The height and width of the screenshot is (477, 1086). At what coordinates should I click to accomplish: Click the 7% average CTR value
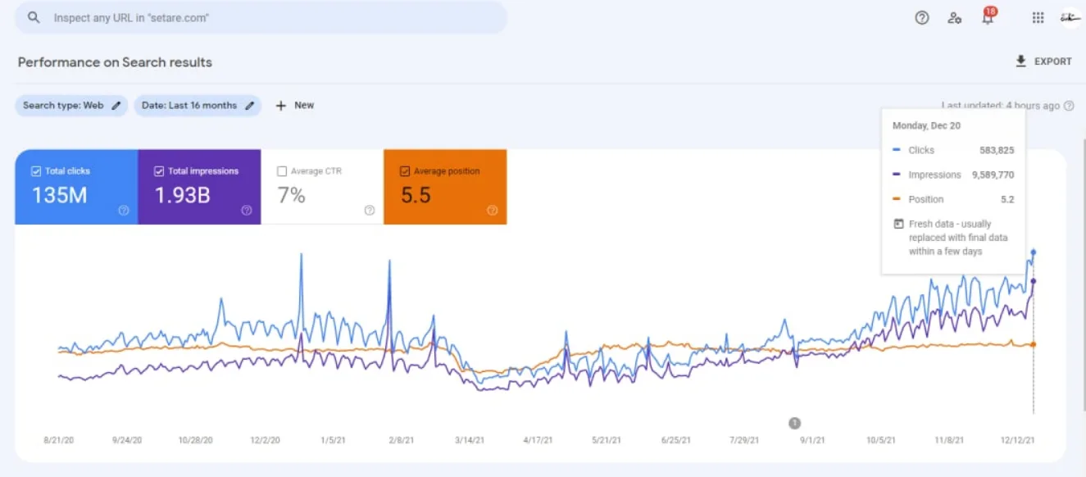click(291, 195)
